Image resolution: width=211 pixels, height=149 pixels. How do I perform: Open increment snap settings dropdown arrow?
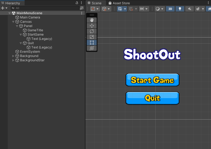coord(146,9)
